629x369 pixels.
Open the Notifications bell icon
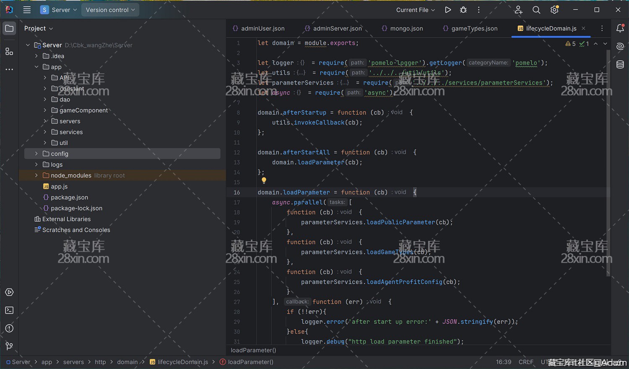click(x=620, y=28)
